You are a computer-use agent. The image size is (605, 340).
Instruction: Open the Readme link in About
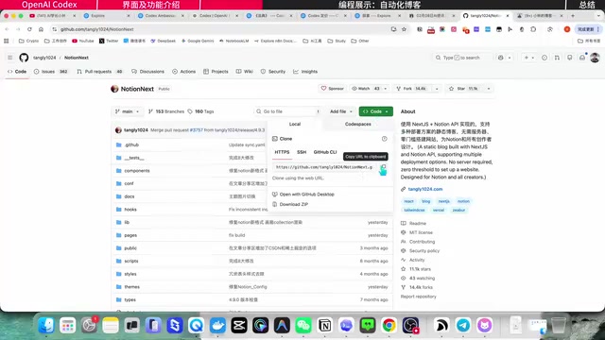click(418, 223)
